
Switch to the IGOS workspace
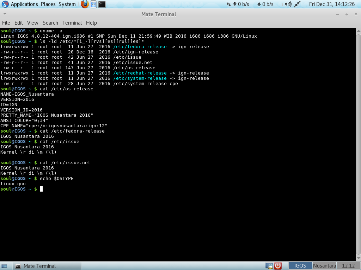300,266
